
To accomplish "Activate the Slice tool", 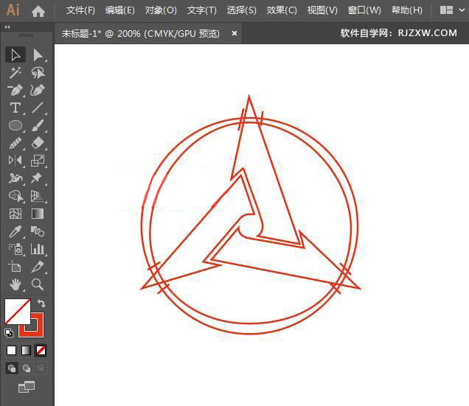I will pos(38,267).
